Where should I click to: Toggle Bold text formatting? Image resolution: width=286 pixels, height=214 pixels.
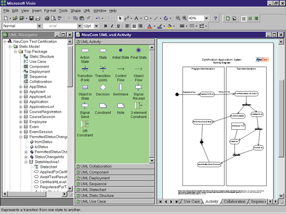pyautogui.click(x=106, y=26)
